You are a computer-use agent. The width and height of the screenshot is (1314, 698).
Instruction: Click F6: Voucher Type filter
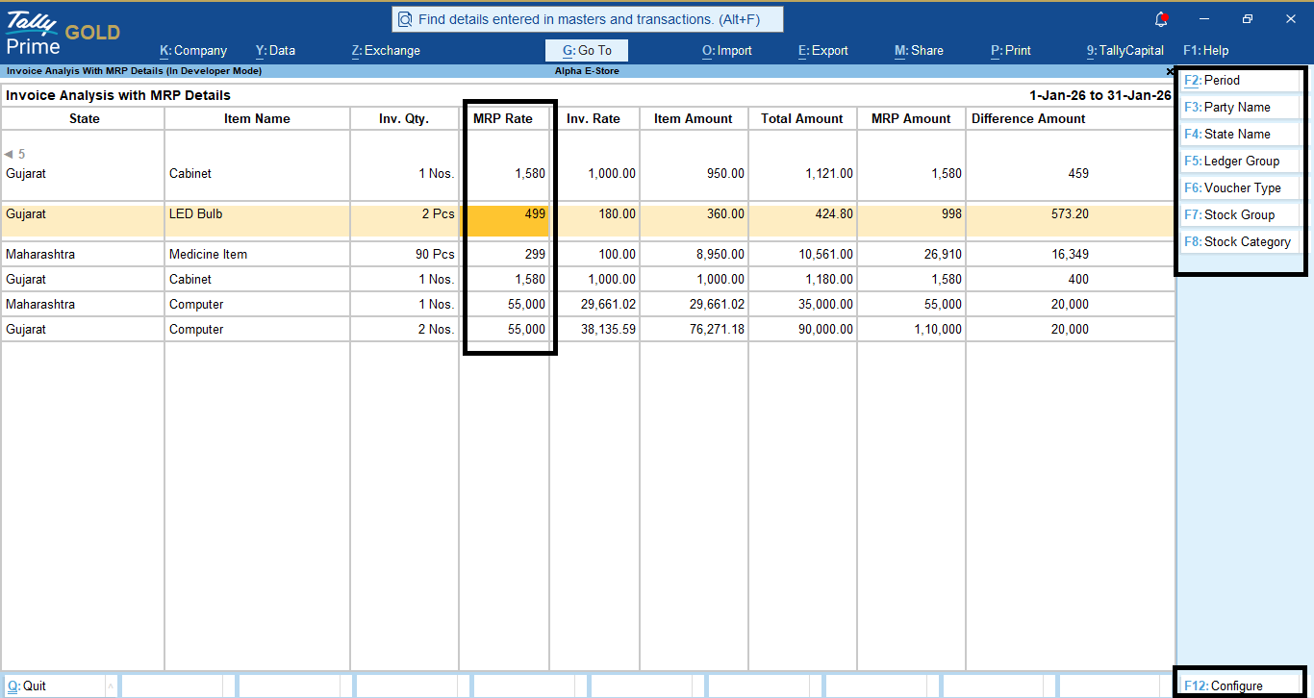pos(1241,188)
